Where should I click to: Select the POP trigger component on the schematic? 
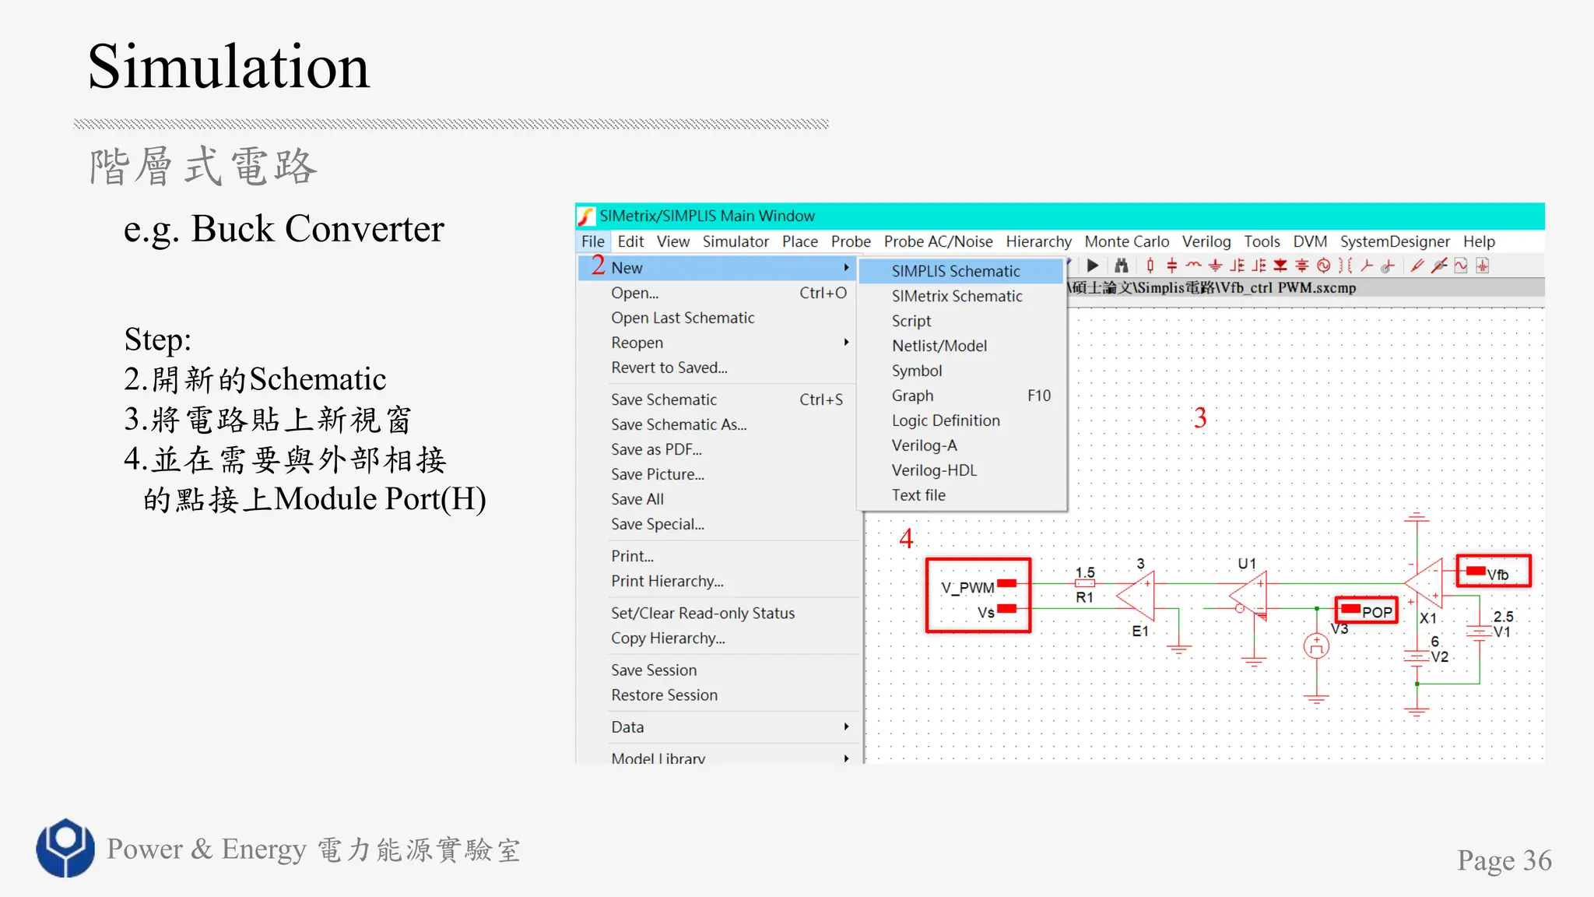tap(1367, 611)
